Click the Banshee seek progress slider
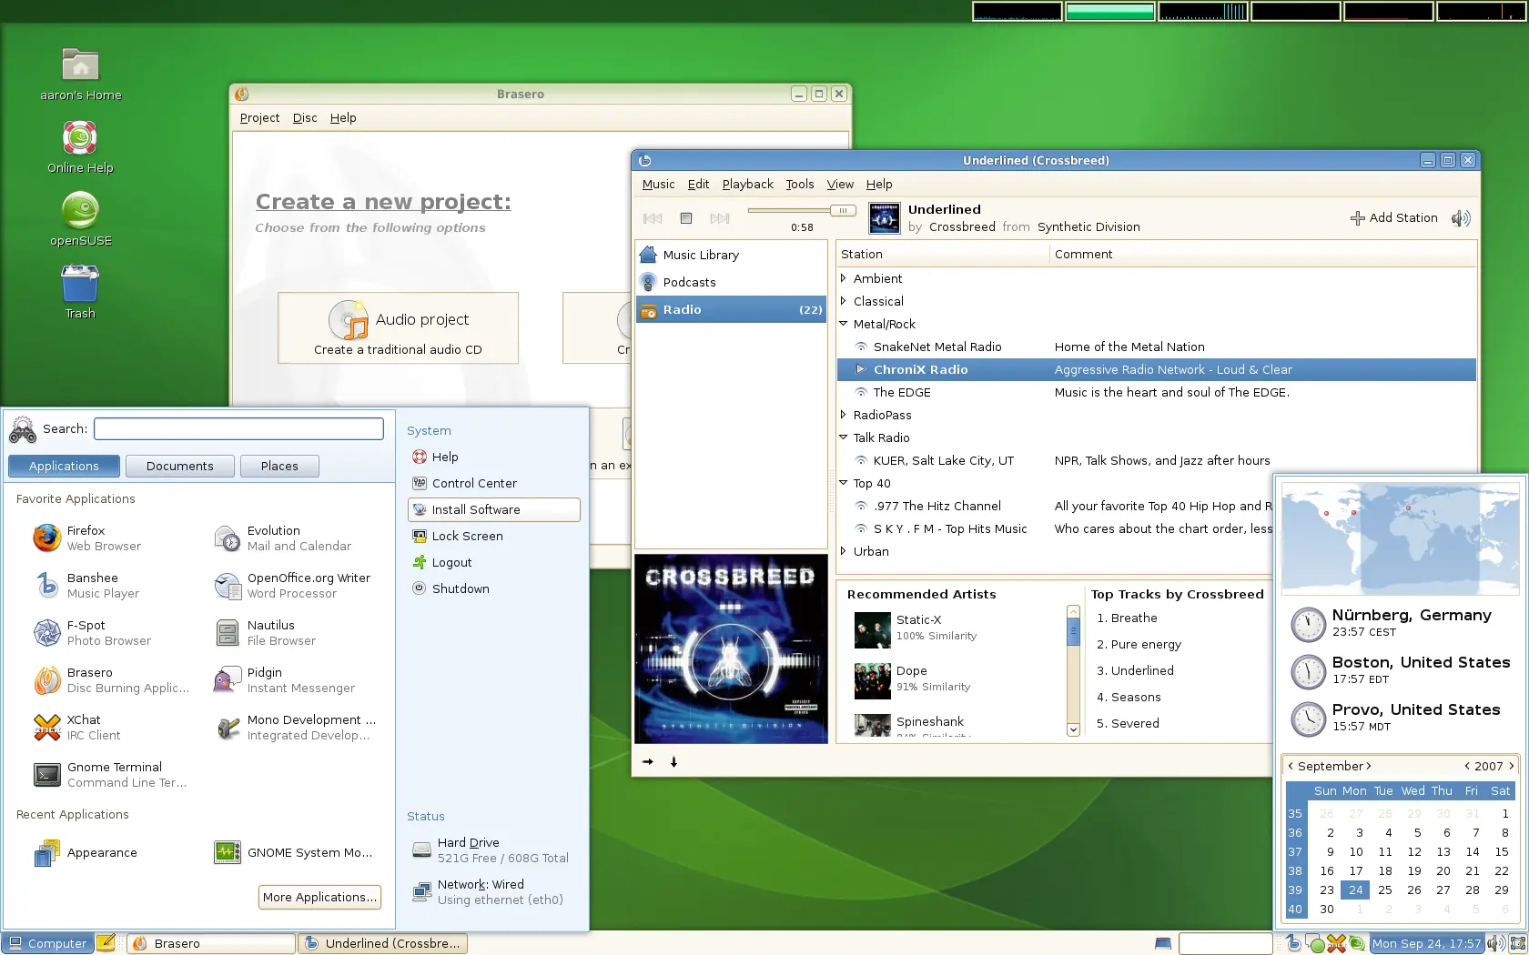The image size is (1529, 955). click(x=799, y=210)
